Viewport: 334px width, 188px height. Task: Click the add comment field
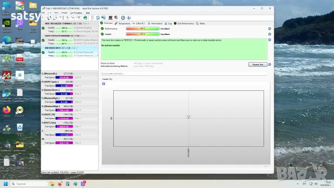[x=184, y=74]
